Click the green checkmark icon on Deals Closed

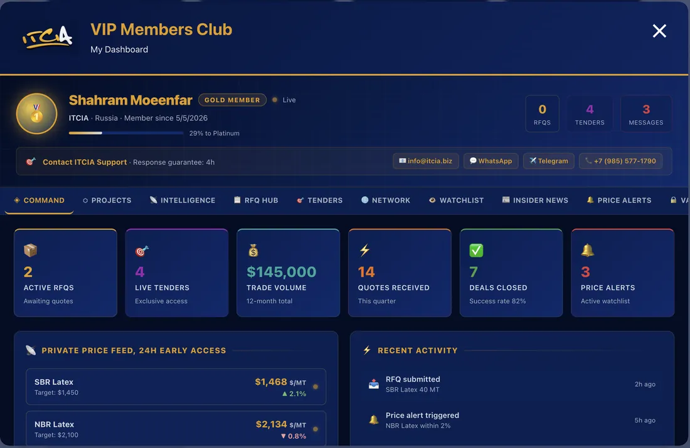click(x=476, y=250)
